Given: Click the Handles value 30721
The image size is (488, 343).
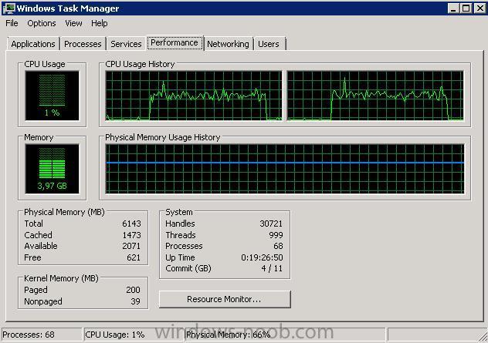Looking at the screenshot, I should pyautogui.click(x=271, y=224).
